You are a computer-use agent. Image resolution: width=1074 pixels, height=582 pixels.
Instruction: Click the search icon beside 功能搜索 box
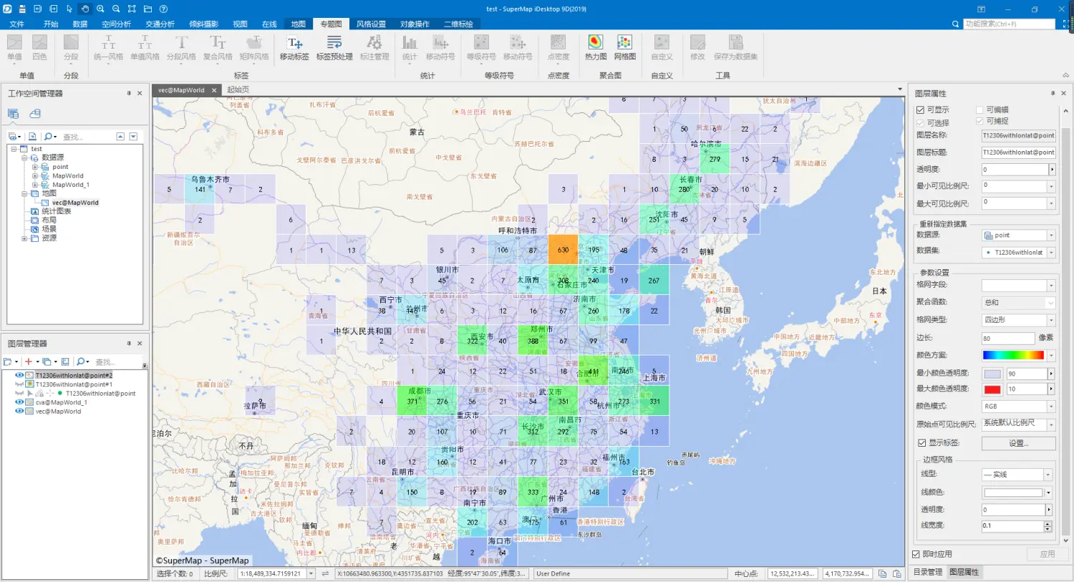[955, 24]
